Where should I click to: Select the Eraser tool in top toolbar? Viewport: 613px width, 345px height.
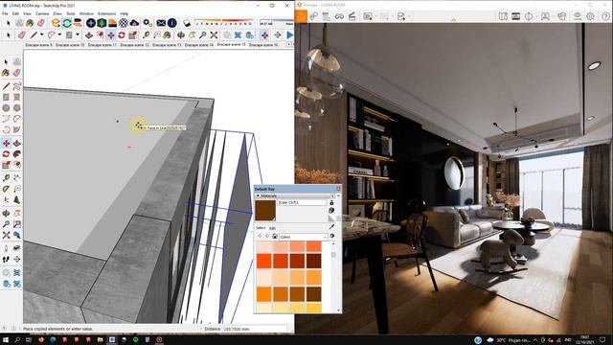coord(22,35)
